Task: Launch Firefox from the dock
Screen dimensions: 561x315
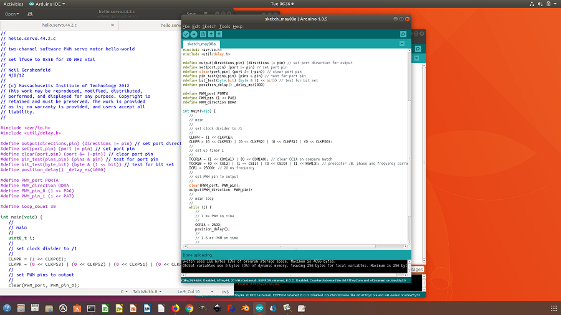Action: point(175,308)
